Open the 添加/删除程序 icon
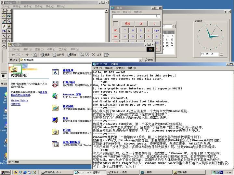This screenshot has height=175, width=234. point(55,144)
